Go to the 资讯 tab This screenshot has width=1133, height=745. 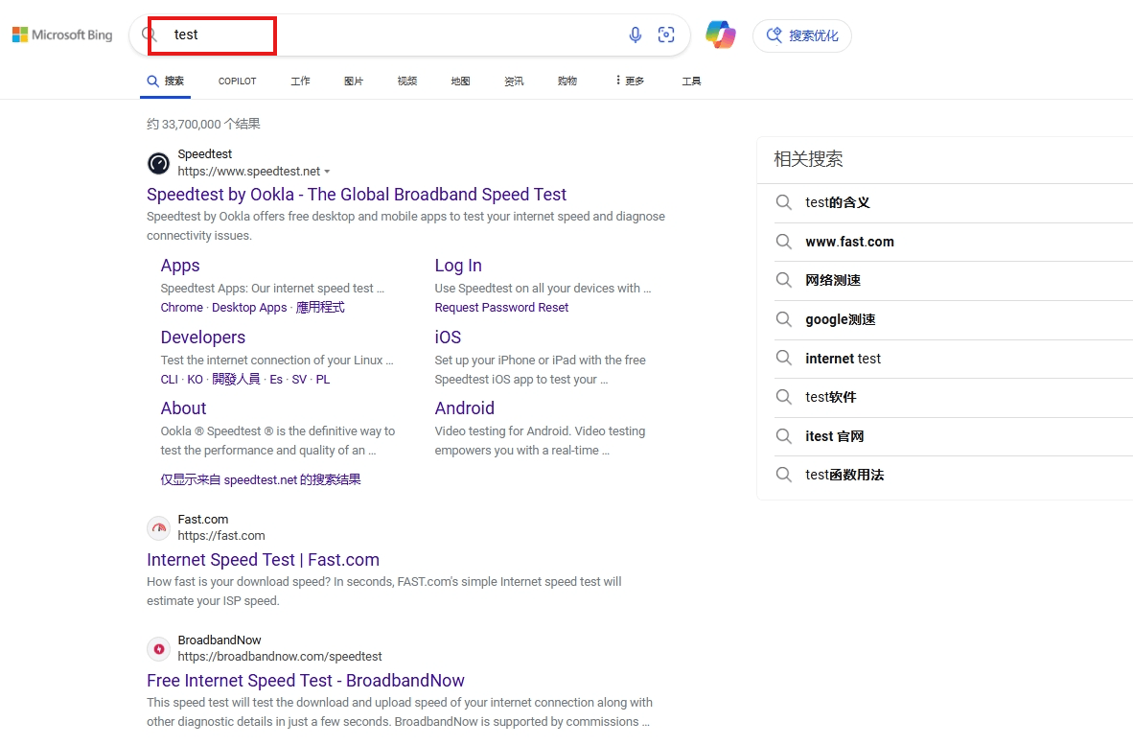pyautogui.click(x=514, y=81)
